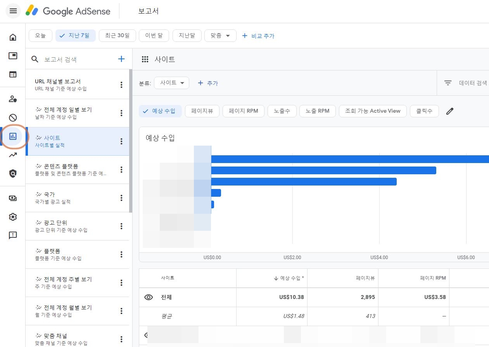The height and width of the screenshot is (347, 489).
Task: Open more options for 사이트 report
Action: click(x=121, y=141)
